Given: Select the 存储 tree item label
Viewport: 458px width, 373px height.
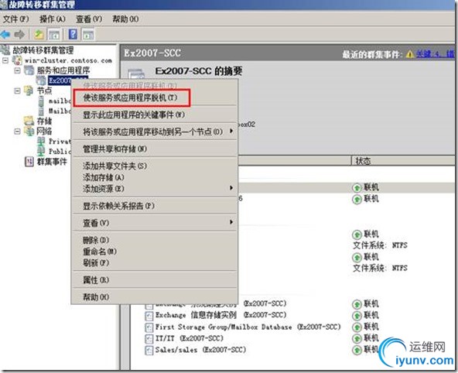Looking at the screenshot, I should (44, 121).
